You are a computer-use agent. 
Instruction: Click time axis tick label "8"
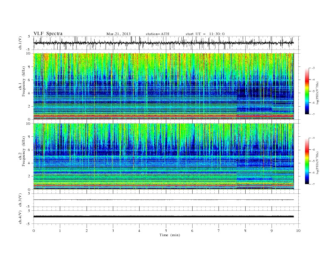[245, 231]
